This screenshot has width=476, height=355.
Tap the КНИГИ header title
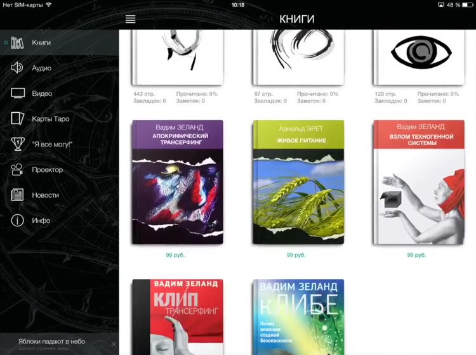[296, 19]
